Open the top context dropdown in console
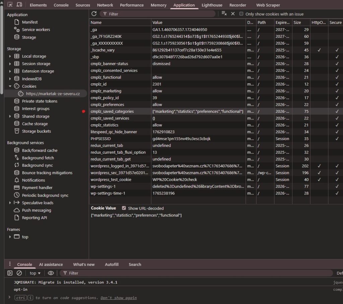The width and height of the screenshot is (343, 304). pos(35,273)
